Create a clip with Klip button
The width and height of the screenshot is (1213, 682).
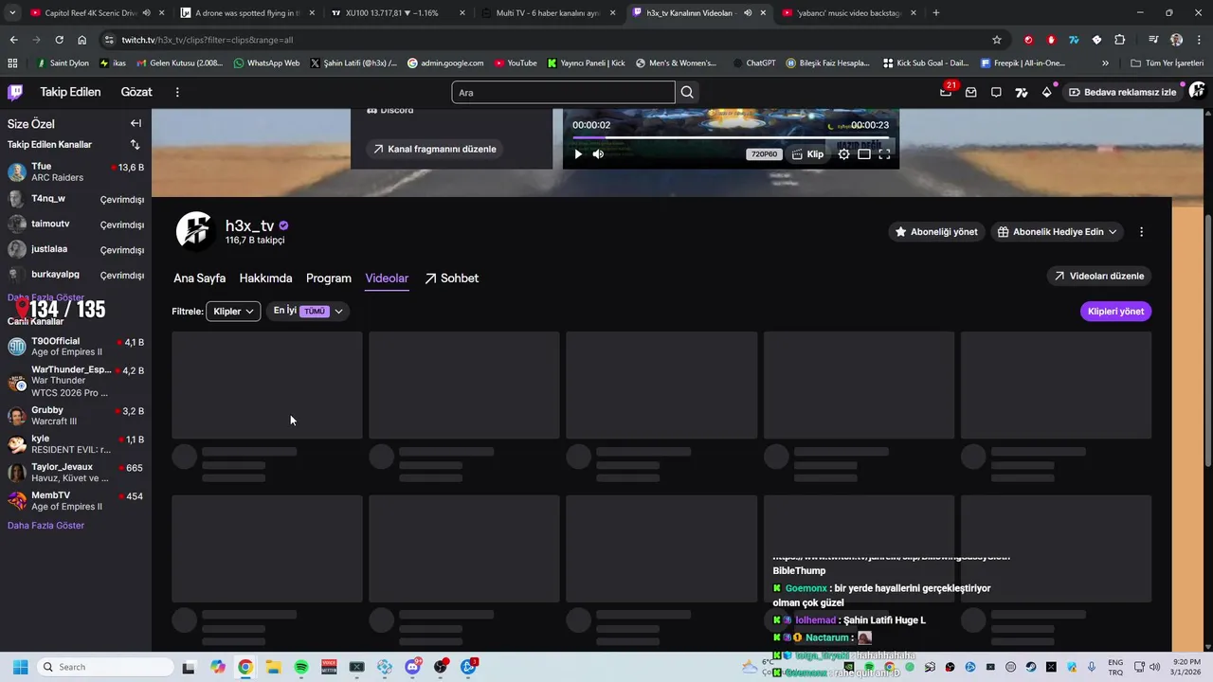click(807, 154)
